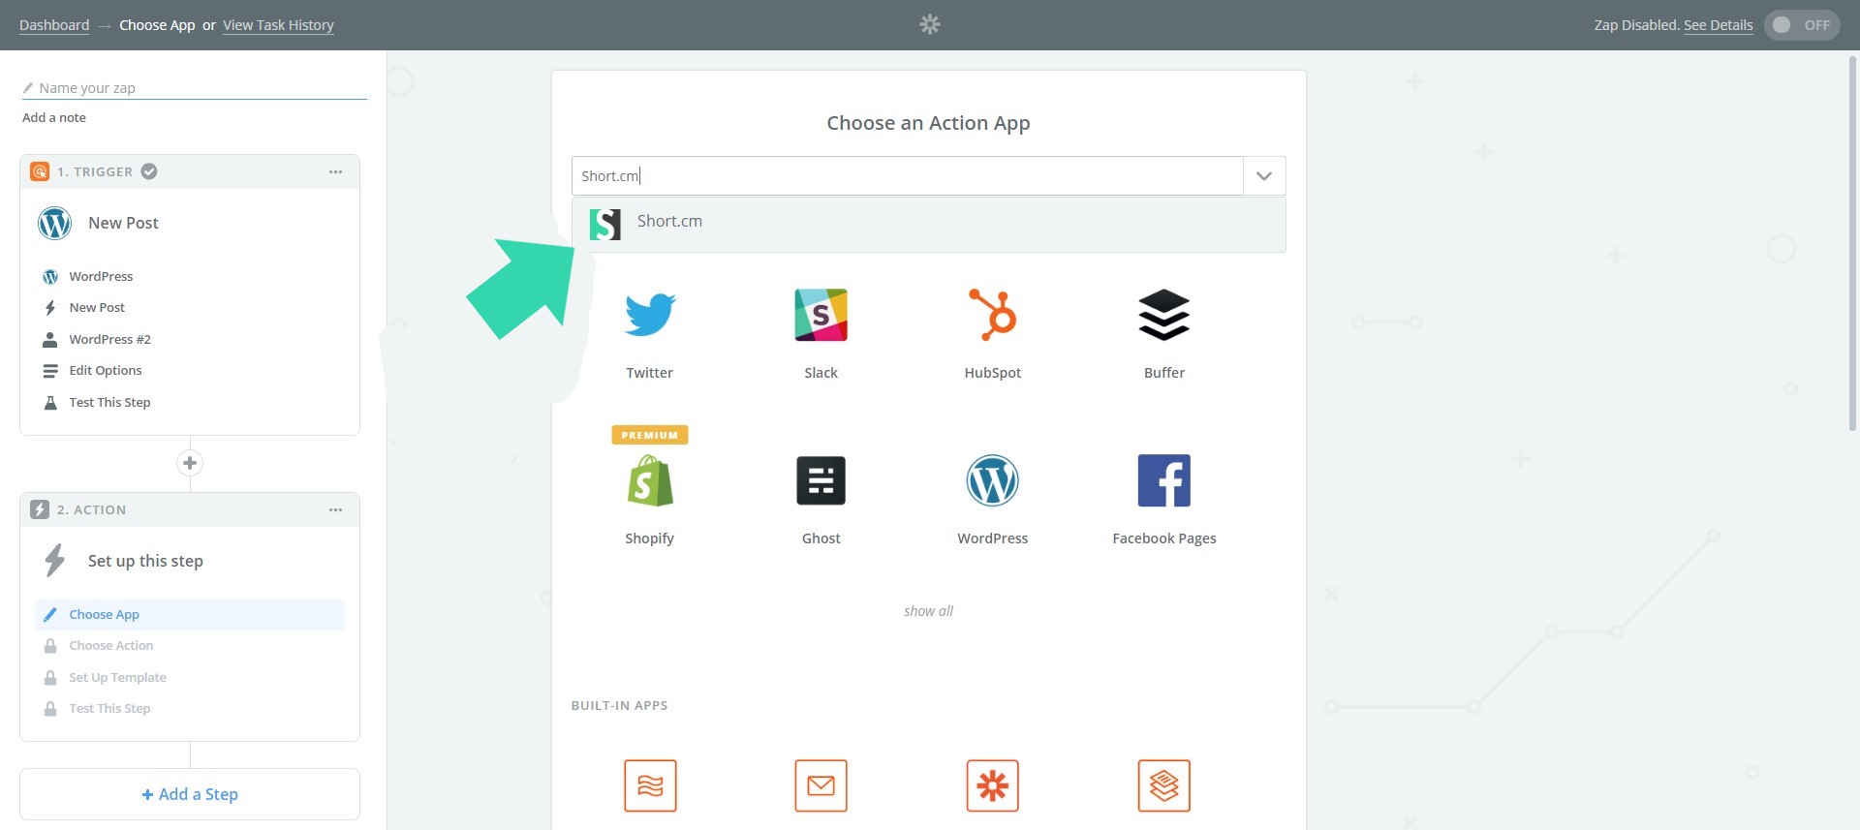Pick the HubSpot app icon

click(x=992, y=315)
